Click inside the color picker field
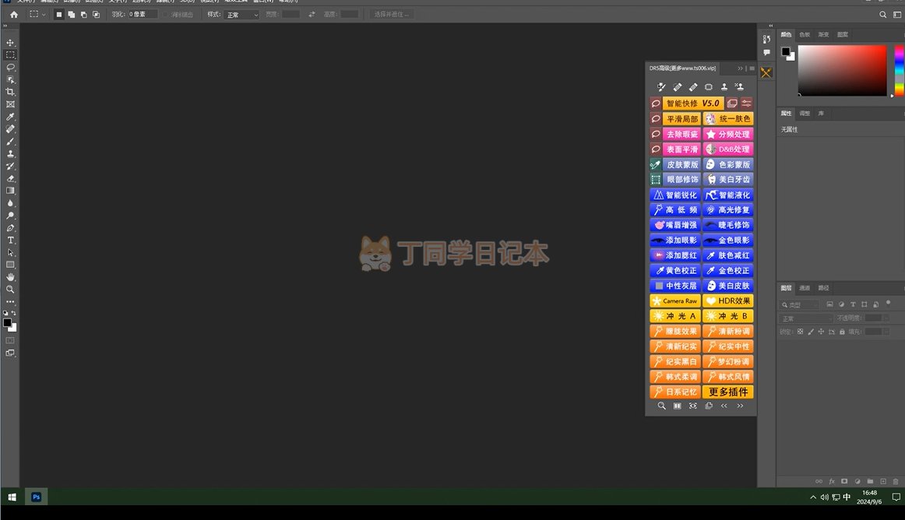 pyautogui.click(x=841, y=70)
